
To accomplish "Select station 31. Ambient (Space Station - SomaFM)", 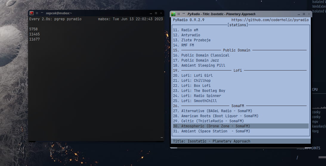I will click(241, 131).
